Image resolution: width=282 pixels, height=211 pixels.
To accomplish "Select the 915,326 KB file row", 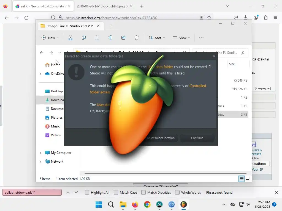I will [239, 89].
